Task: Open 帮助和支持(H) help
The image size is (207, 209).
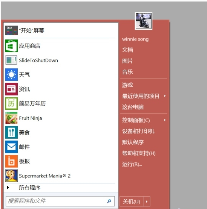Action: (x=139, y=153)
